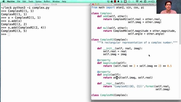Image resolution: width=181 pixels, height=102 pixels.
Task: Click the 'class Complex:' line
Action: (102, 13)
